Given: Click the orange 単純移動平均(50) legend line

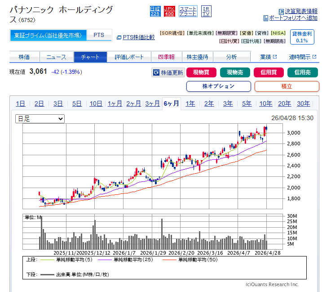Looking at the screenshot, I should pos(169,260).
